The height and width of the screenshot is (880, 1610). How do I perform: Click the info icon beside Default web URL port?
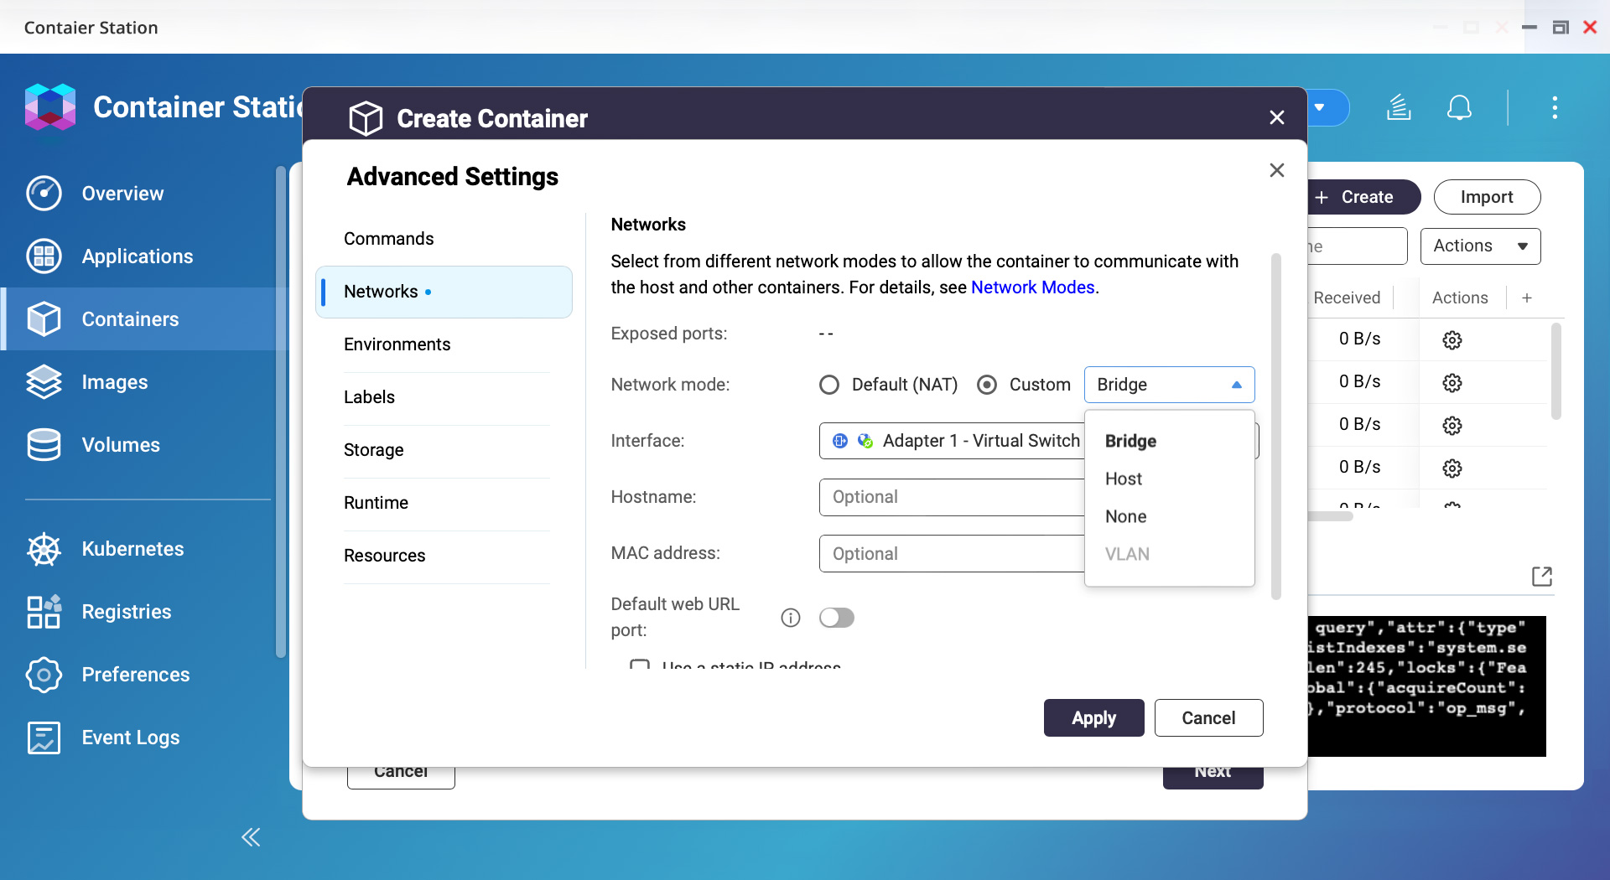pyautogui.click(x=790, y=618)
